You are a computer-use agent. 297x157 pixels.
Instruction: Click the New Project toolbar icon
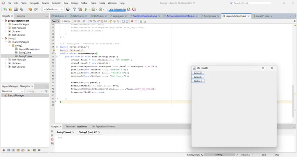click(x=10, y=9)
